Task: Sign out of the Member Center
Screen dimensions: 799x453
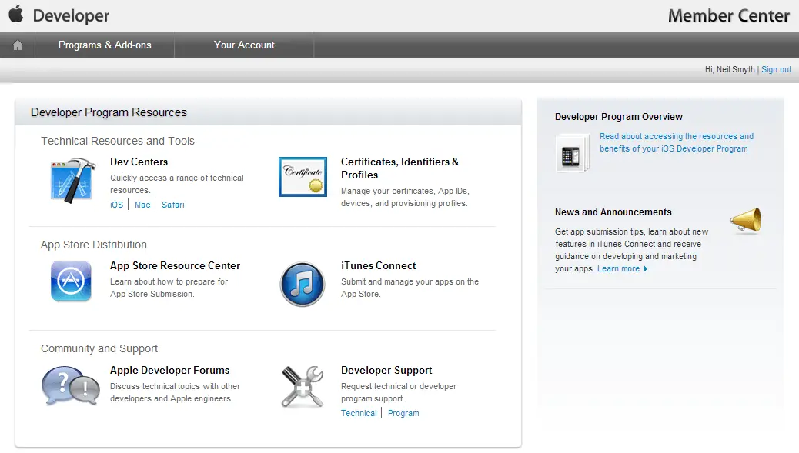Action: (x=776, y=70)
